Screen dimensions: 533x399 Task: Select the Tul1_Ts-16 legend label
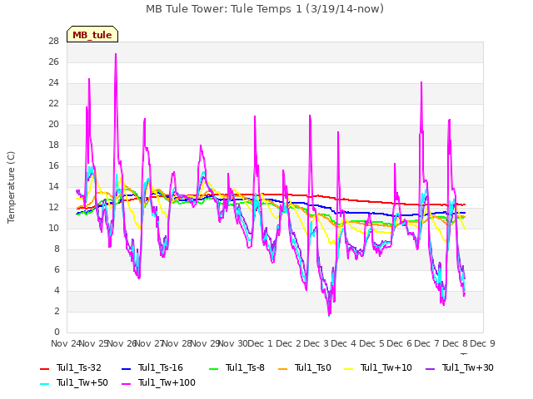pyautogui.click(x=161, y=367)
